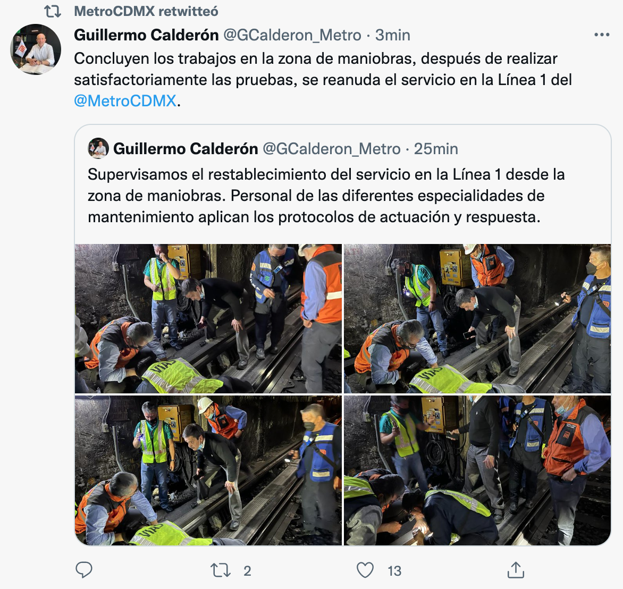Open Guillermo Calderón name in main tweet
The image size is (623, 589).
pyautogui.click(x=146, y=35)
